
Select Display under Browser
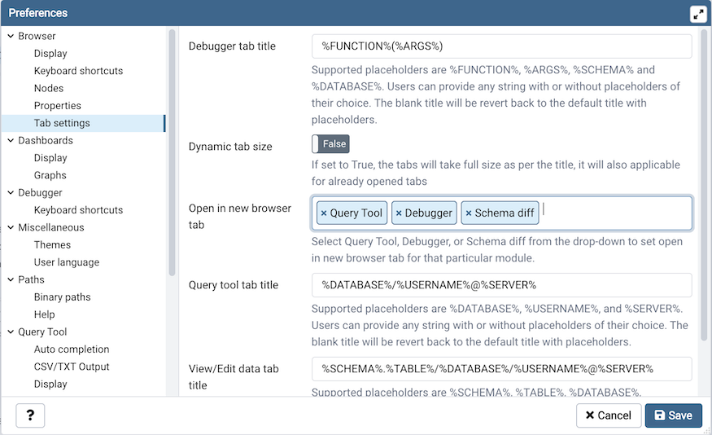click(x=50, y=54)
